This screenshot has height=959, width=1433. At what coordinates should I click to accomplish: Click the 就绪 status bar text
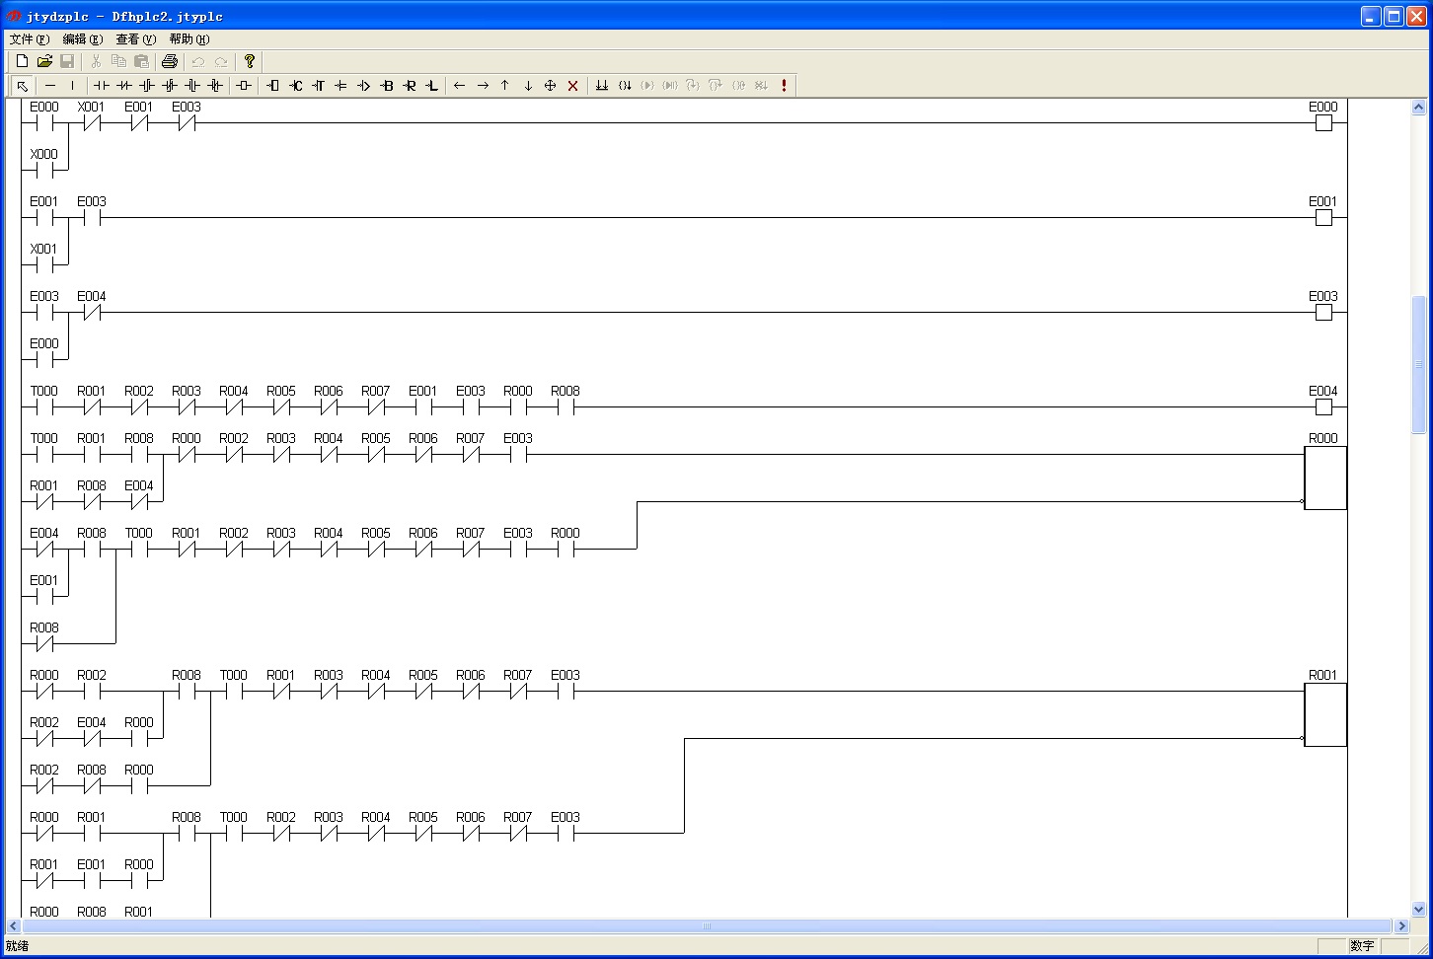coord(18,946)
